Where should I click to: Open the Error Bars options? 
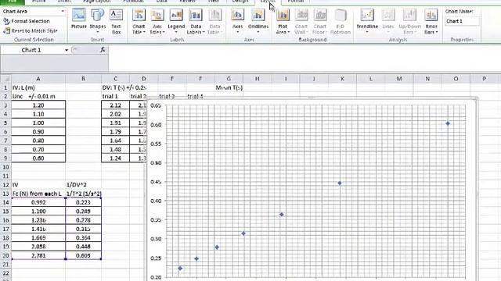coord(431,22)
